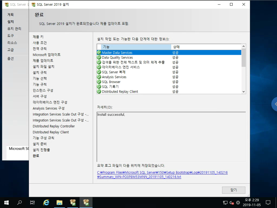Select 유지 관리 in the Installation Center sidebar
The image size is (277, 208).
tap(14, 29)
